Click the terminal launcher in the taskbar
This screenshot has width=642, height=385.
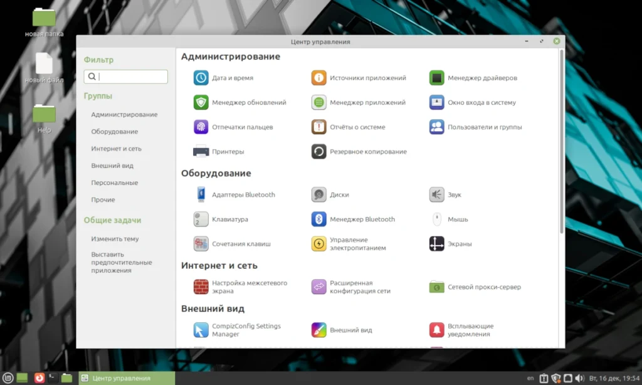(x=52, y=377)
